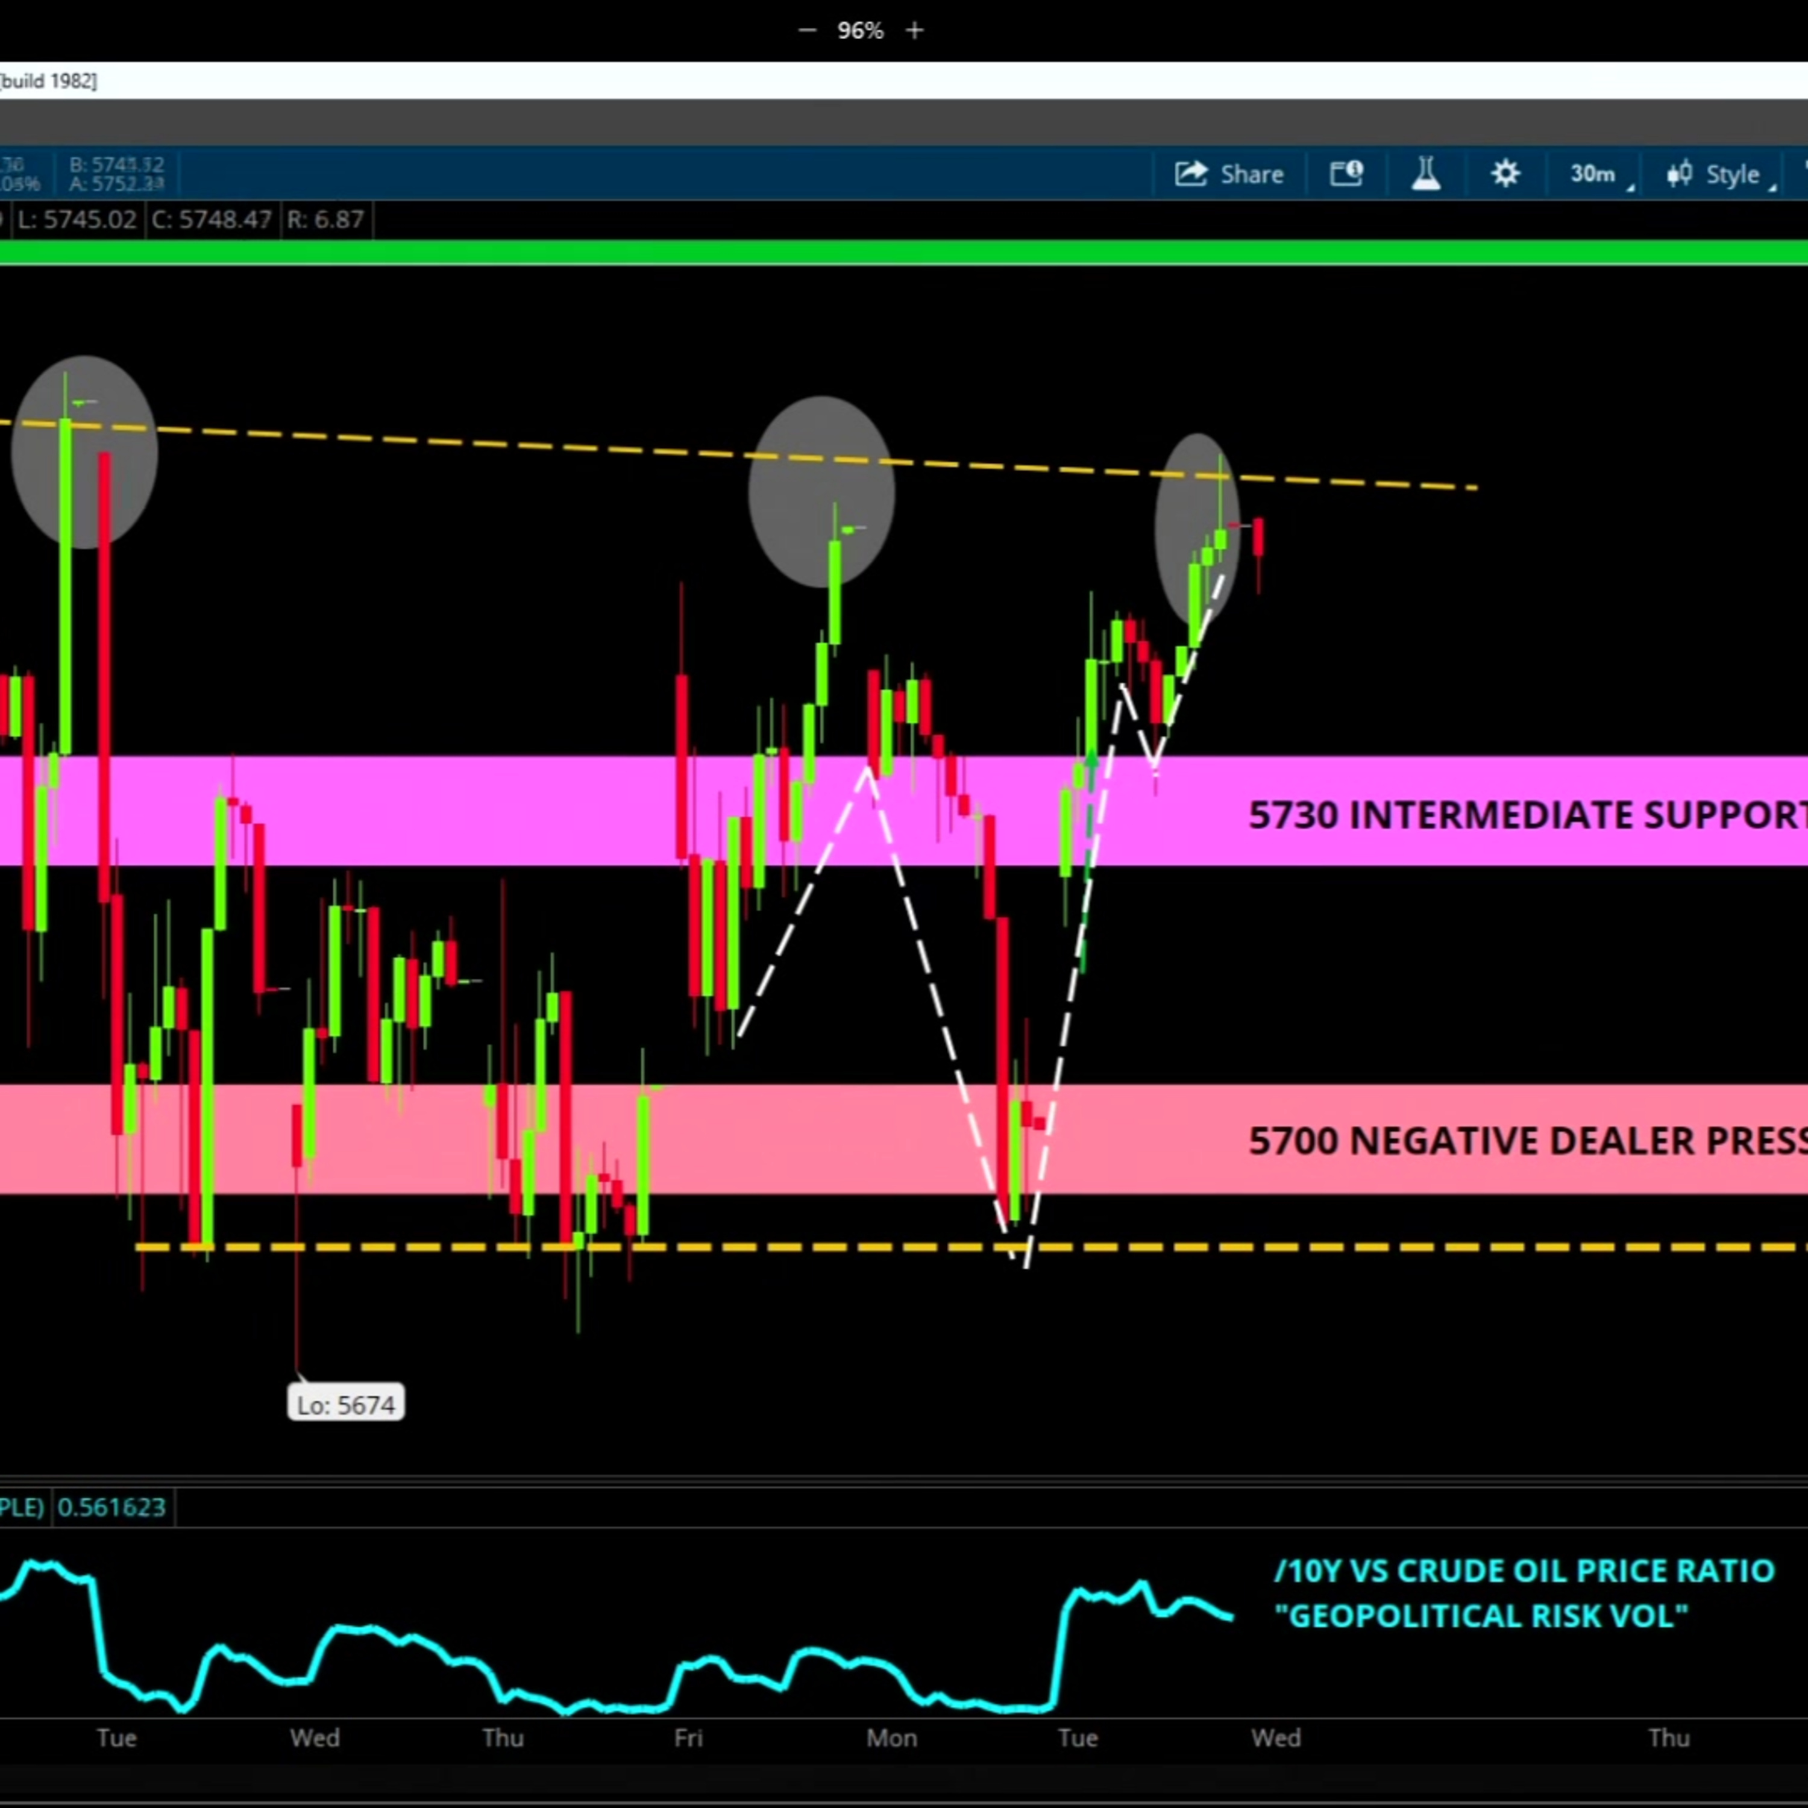This screenshot has height=1808, width=1808.
Task: Click the 96% zoom level value
Action: click(860, 31)
